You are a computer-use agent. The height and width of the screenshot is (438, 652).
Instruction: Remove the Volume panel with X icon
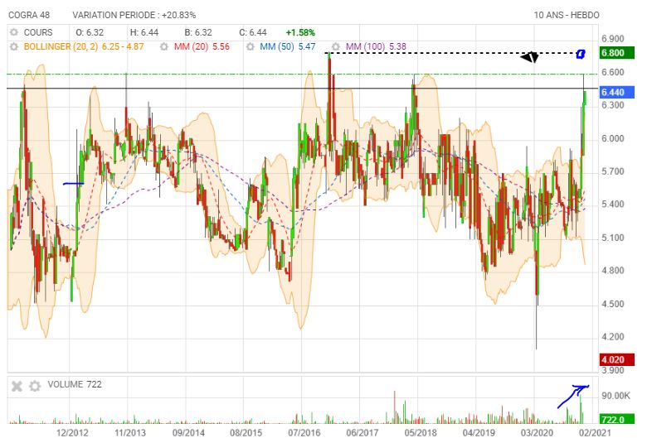coord(17,387)
